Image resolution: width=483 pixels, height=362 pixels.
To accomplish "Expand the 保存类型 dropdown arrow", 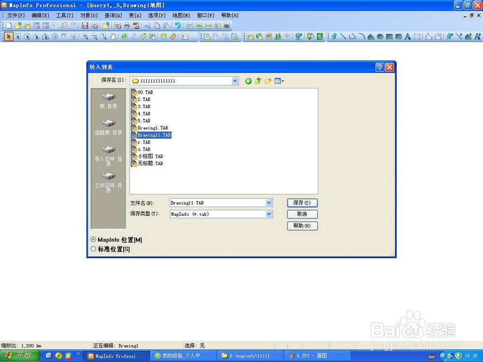I will [x=269, y=214].
